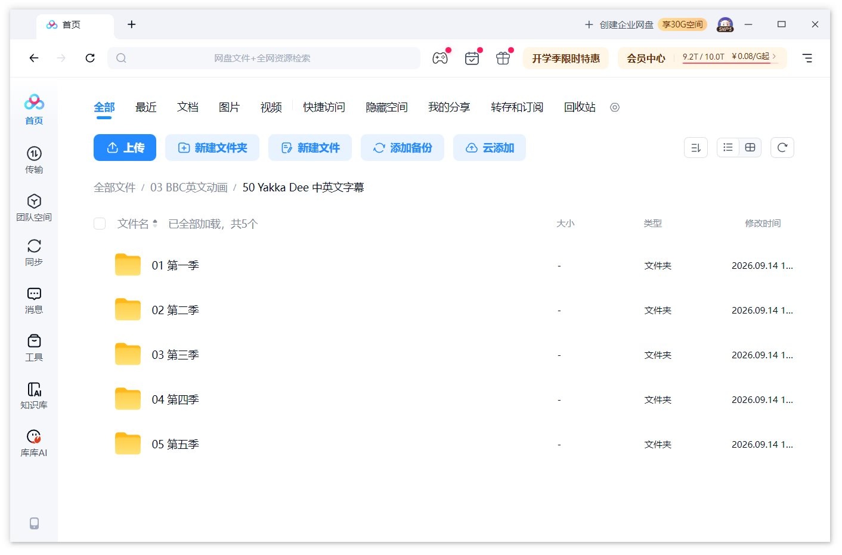
Task: Click the 添加备份 button
Action: (x=403, y=147)
